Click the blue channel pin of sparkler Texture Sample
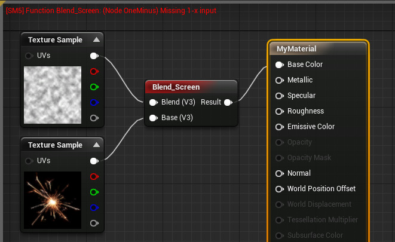395x242 pixels. coord(94,208)
